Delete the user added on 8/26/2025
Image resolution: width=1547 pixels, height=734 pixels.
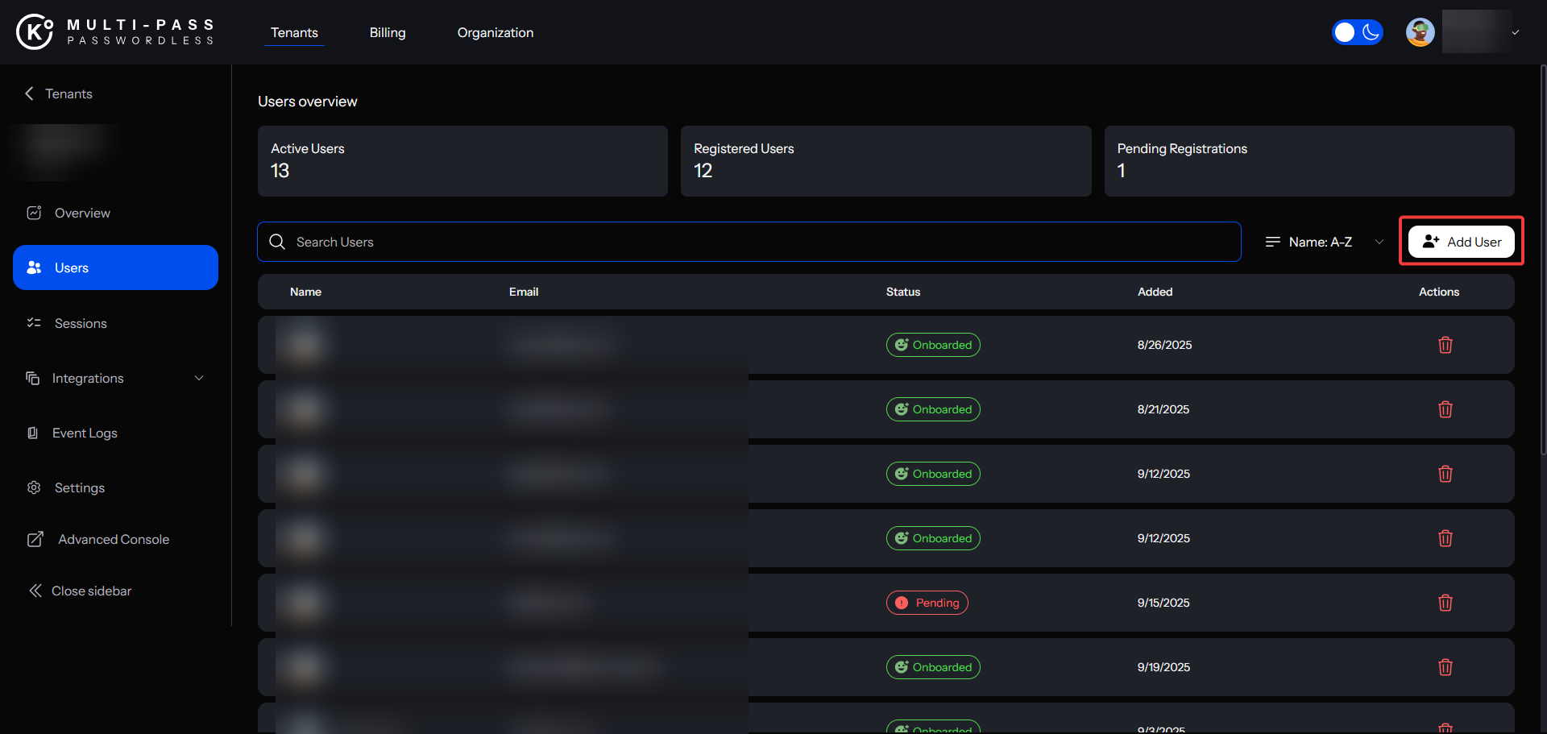click(x=1445, y=345)
